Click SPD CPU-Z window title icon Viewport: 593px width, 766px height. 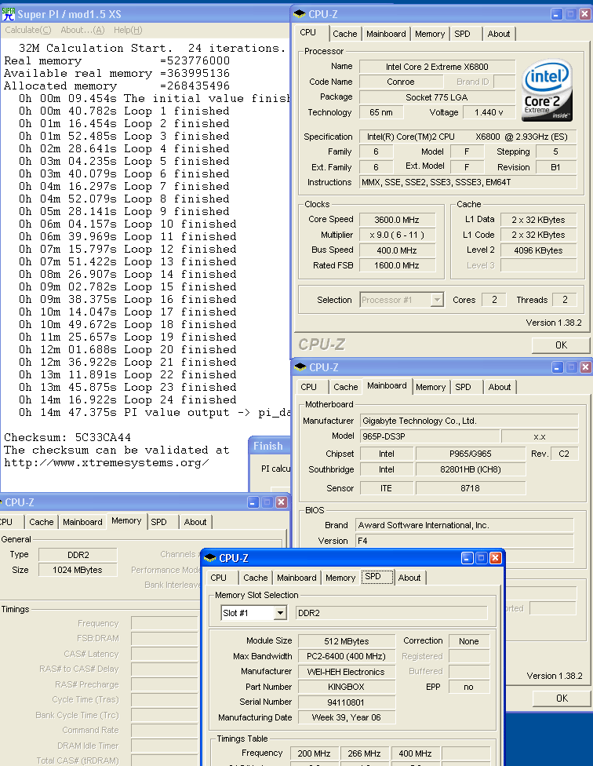(x=210, y=558)
